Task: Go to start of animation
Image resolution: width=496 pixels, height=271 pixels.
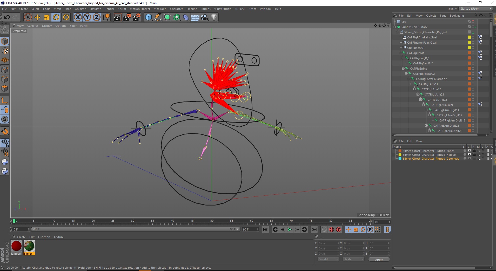Action: click(x=265, y=229)
